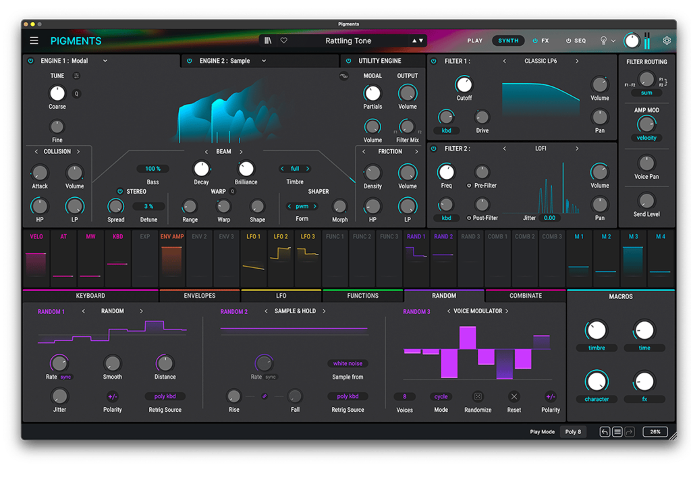Toggle the FX power switch
This screenshot has height=482, width=691.
coord(535,41)
